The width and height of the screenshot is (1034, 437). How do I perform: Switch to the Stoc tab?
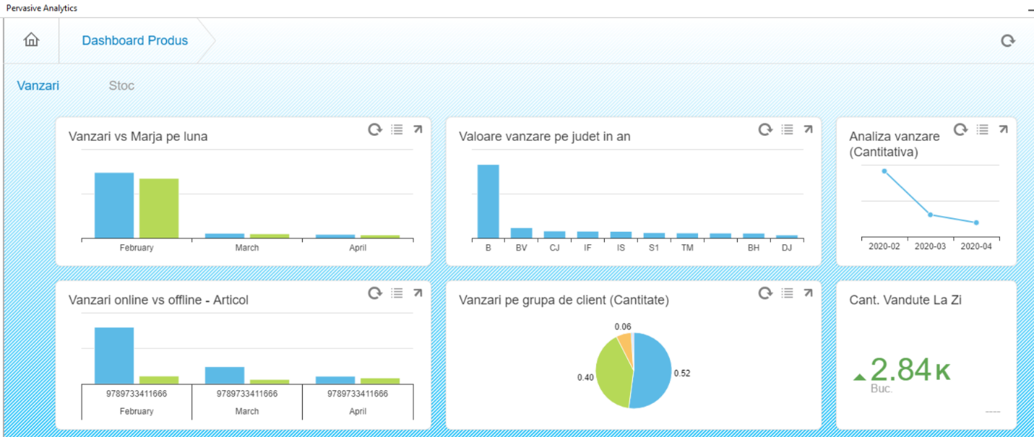pyautogui.click(x=121, y=85)
